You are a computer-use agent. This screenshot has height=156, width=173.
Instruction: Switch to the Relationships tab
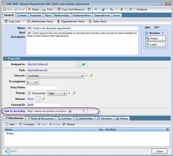[x=62, y=15]
